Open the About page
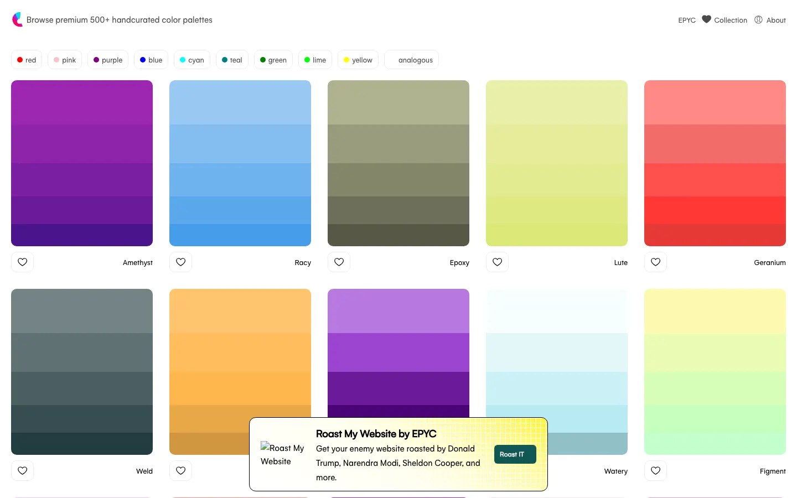 click(x=770, y=20)
